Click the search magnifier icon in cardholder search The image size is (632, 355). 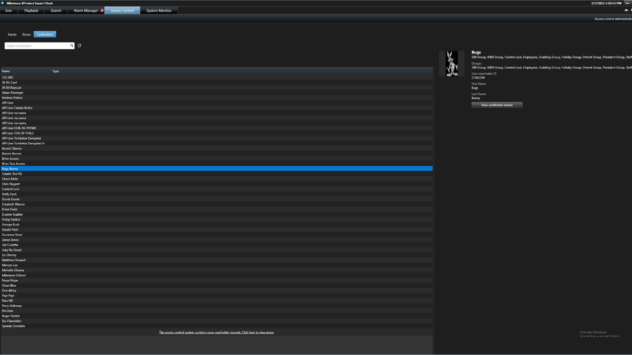(71, 46)
